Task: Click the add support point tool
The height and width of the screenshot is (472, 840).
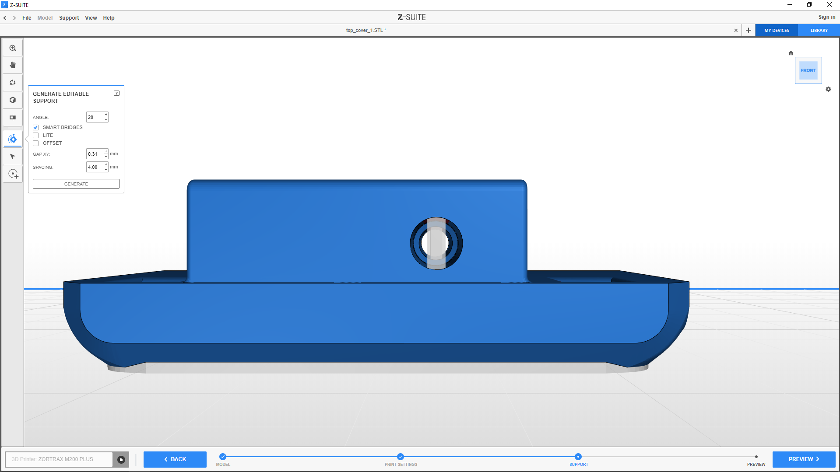Action: tap(13, 174)
